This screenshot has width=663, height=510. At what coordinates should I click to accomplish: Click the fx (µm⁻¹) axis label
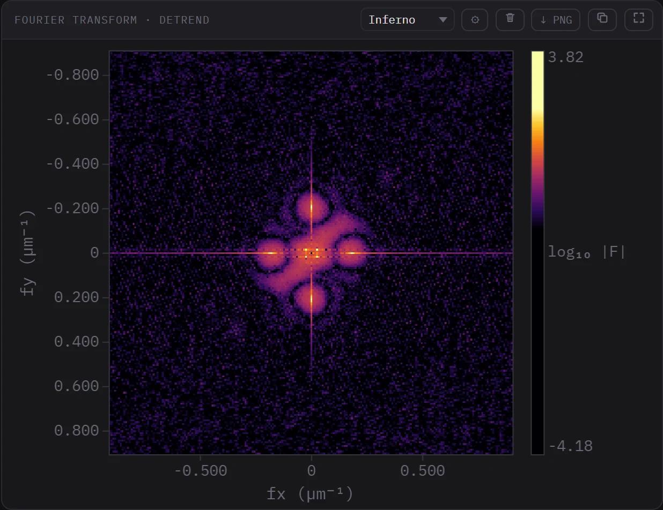(310, 493)
